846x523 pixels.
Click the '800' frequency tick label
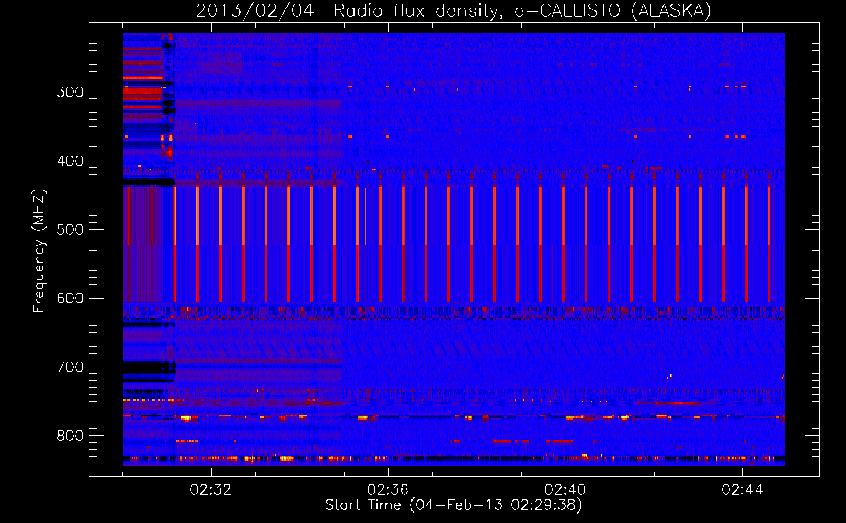pyautogui.click(x=70, y=436)
